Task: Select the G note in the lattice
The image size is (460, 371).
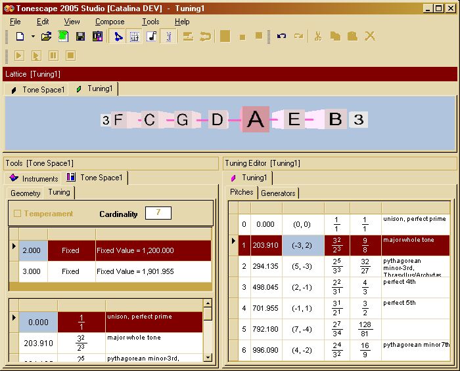Action: click(183, 119)
